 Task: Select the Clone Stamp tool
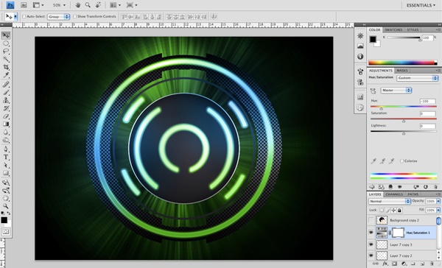6,100
